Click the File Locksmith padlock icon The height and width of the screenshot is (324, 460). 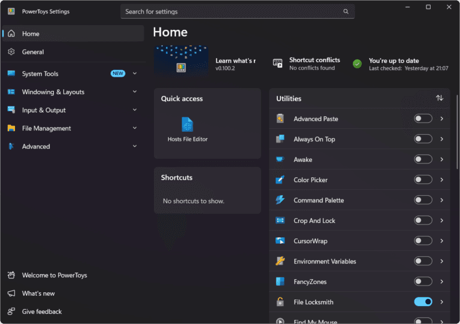click(x=280, y=302)
